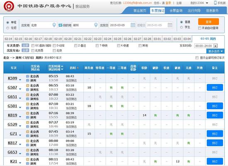Click departure station input field
228x166 pixels.
(x=44, y=25)
